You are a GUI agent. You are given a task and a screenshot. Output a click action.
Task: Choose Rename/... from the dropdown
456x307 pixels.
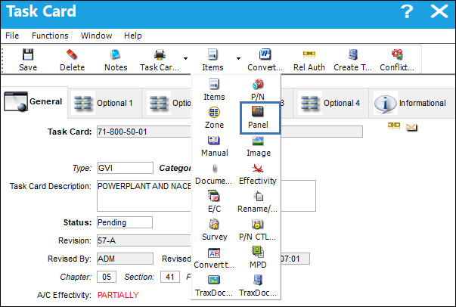coord(258,202)
